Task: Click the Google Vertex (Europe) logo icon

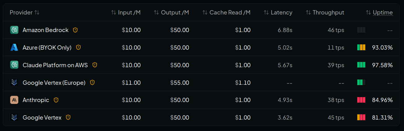Action: click(14, 83)
